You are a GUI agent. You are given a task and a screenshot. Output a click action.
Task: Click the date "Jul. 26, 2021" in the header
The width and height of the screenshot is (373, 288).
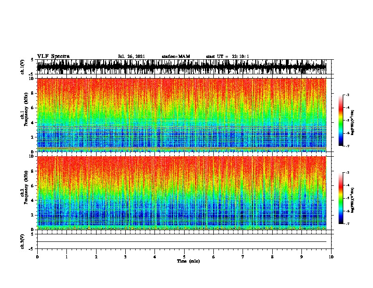click(x=131, y=56)
